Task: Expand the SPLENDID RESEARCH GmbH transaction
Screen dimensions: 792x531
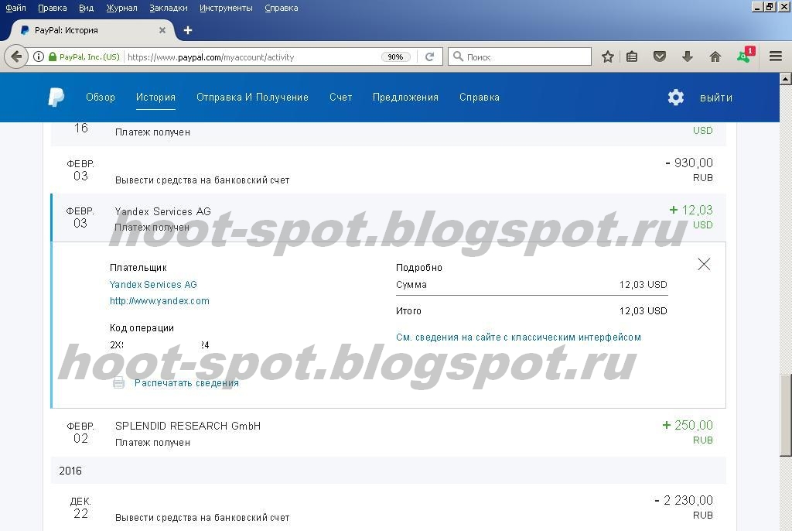Action: coord(388,433)
